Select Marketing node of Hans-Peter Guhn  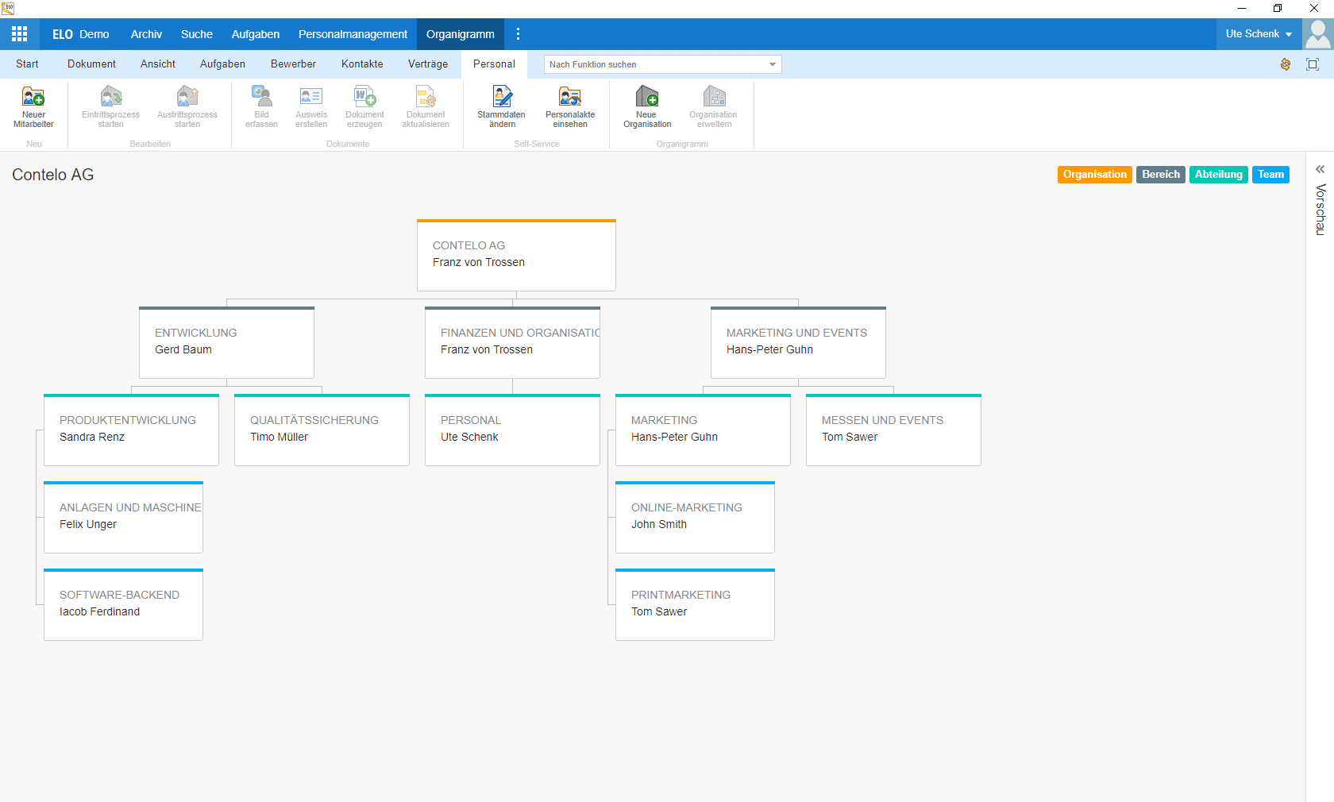point(703,430)
